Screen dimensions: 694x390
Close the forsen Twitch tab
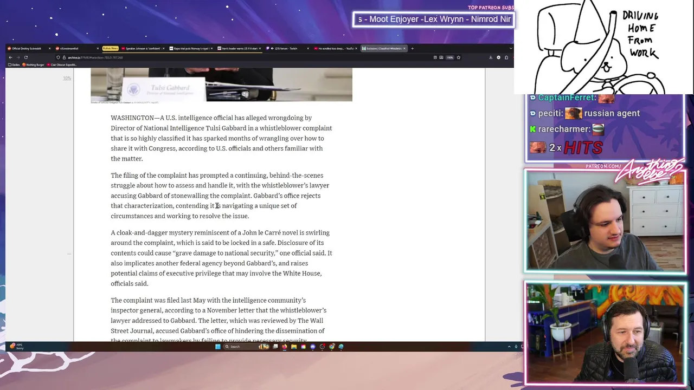[309, 49]
